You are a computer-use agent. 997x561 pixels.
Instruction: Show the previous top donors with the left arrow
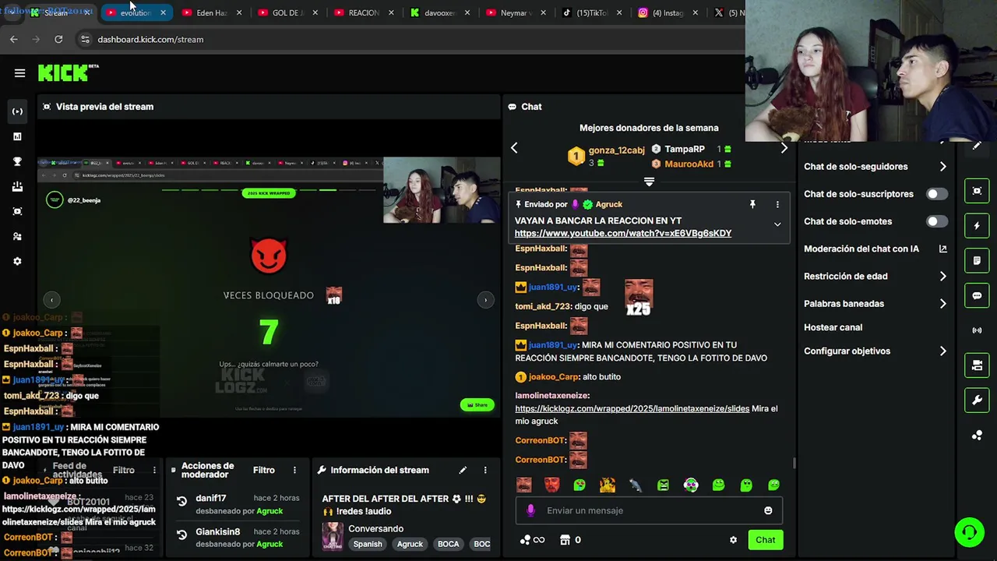coord(514,148)
